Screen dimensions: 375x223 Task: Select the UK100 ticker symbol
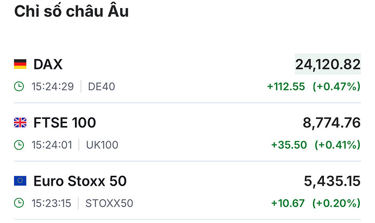click(102, 145)
